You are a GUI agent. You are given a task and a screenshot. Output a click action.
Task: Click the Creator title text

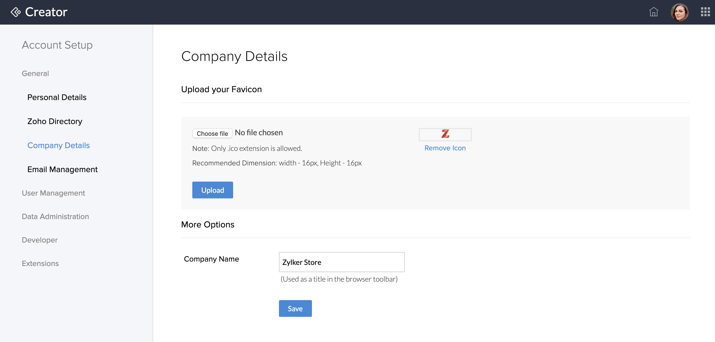(46, 12)
